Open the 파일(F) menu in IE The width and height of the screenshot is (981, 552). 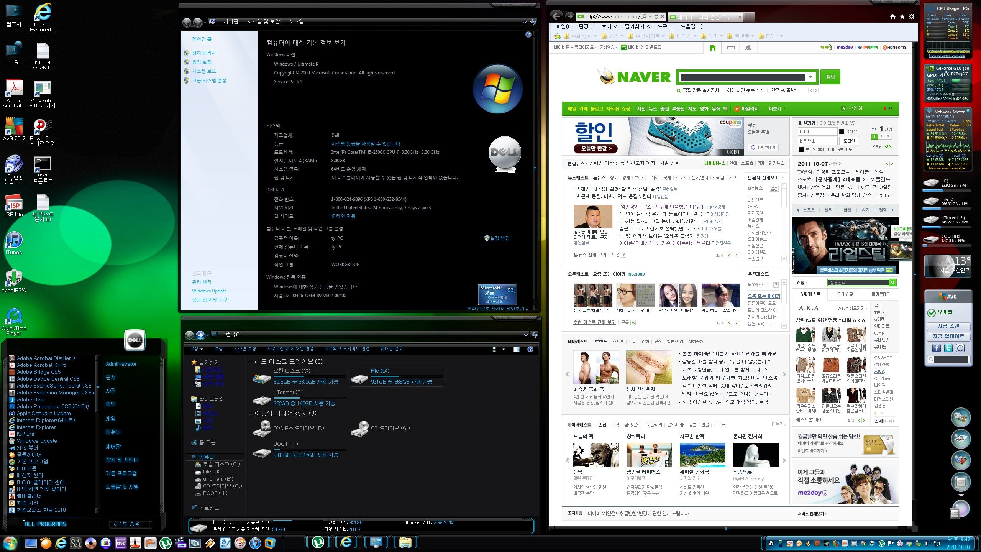[564, 26]
